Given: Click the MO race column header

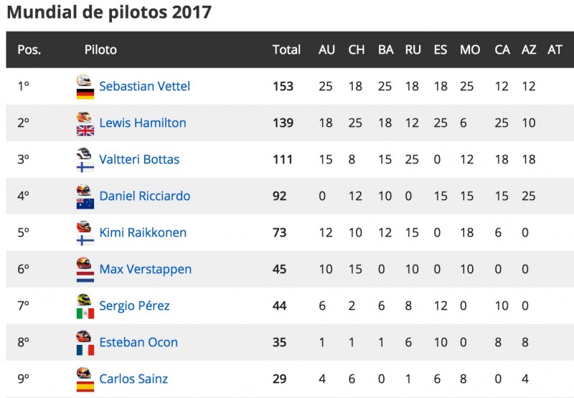Looking at the screenshot, I should point(470,49).
